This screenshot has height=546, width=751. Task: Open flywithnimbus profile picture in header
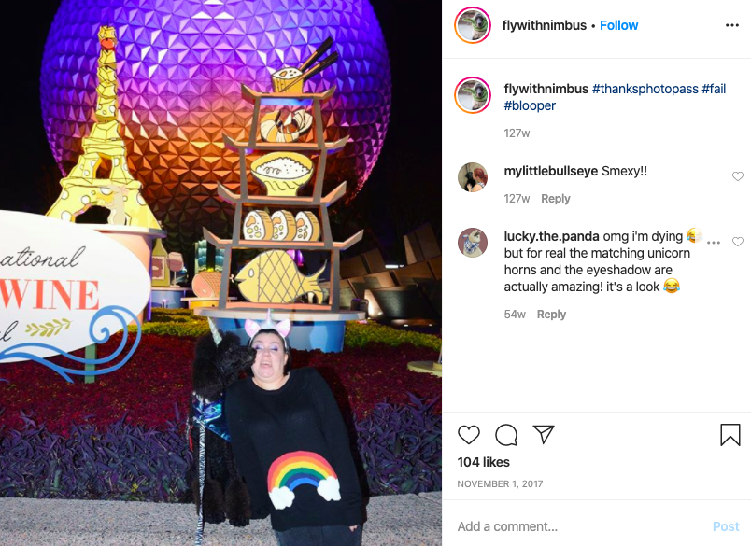[x=473, y=25]
